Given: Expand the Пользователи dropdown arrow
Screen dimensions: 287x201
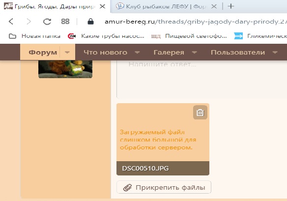Looking at the screenshot, I should tap(275, 53).
